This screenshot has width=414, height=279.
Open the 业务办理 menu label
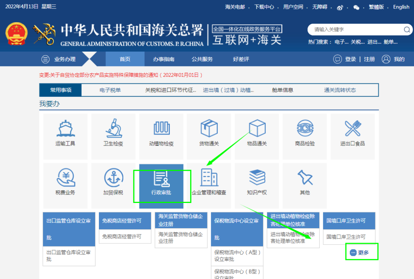pyautogui.click(x=65, y=59)
